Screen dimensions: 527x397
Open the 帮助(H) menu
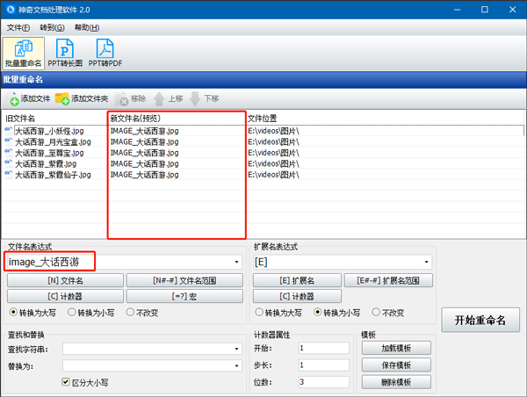tap(87, 27)
